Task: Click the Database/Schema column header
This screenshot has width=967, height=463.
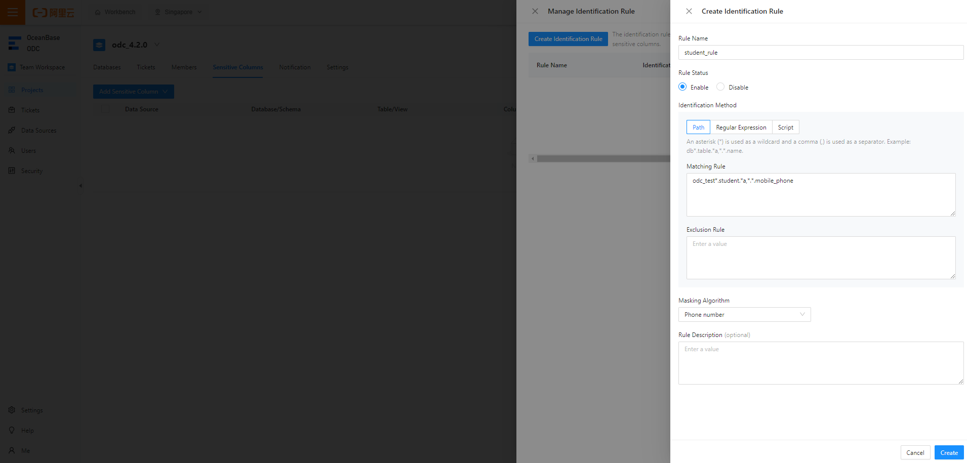Action: (276, 109)
